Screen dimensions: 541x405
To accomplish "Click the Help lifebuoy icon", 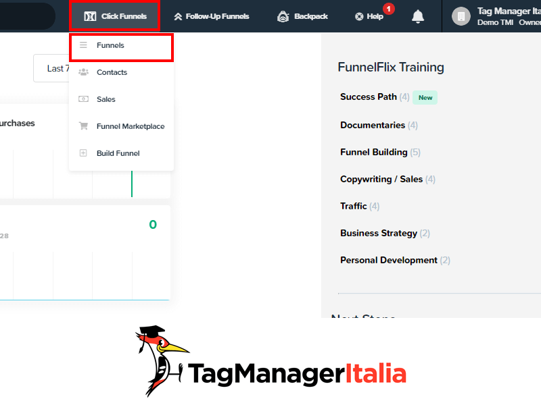I will pos(359,16).
